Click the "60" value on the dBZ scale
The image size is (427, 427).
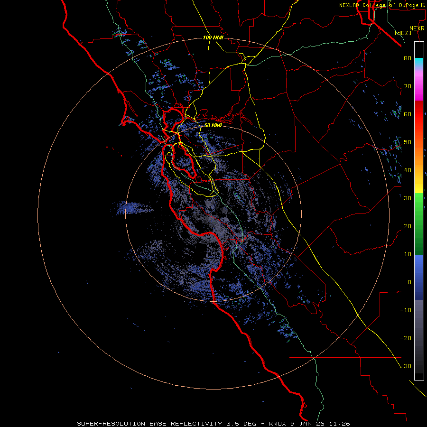point(408,114)
